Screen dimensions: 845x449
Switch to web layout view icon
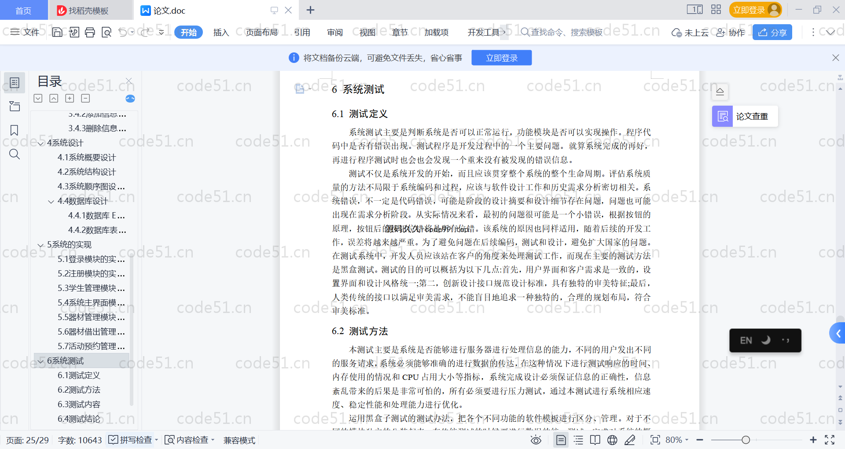[612, 440]
